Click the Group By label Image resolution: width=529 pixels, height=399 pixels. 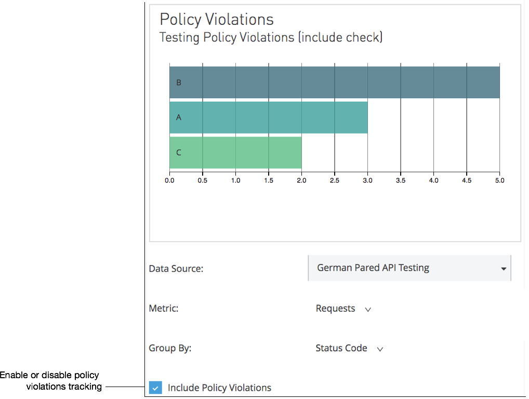[x=170, y=348]
